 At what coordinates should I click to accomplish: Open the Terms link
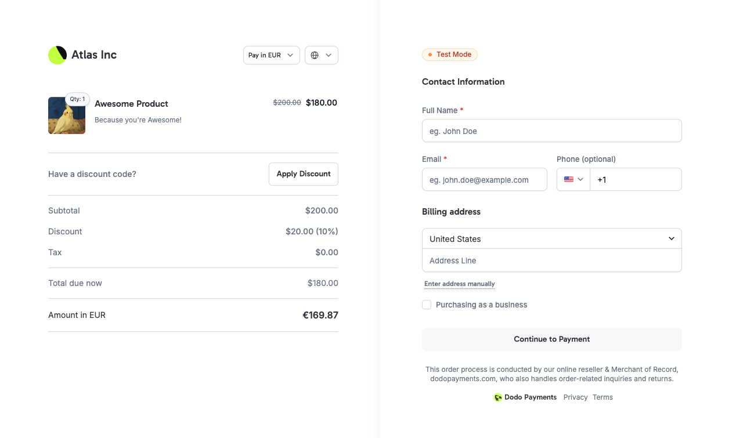point(603,397)
